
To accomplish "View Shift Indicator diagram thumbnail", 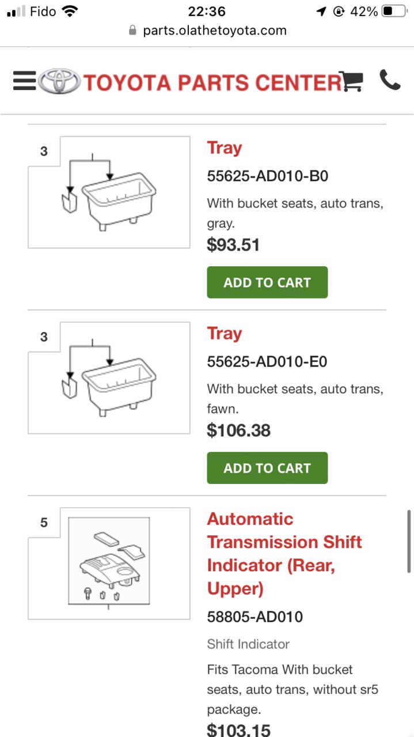I will pyautogui.click(x=109, y=564).
